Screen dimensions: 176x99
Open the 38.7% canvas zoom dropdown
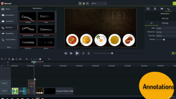[x=99, y=4]
